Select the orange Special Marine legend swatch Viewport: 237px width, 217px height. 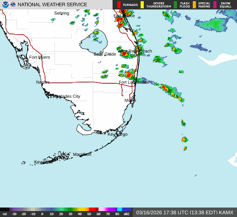tap(194, 5)
